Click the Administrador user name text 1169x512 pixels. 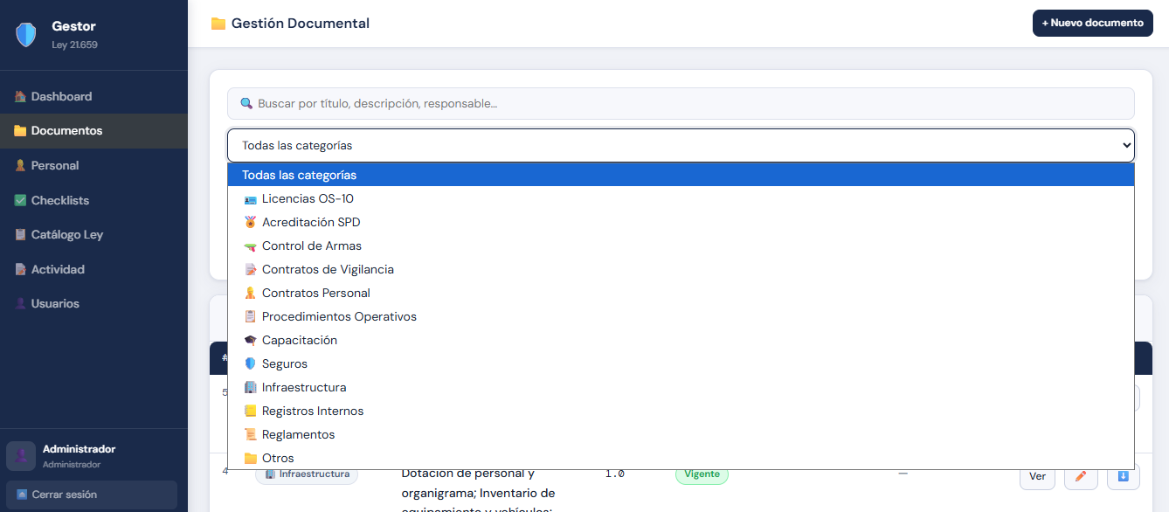coord(79,449)
